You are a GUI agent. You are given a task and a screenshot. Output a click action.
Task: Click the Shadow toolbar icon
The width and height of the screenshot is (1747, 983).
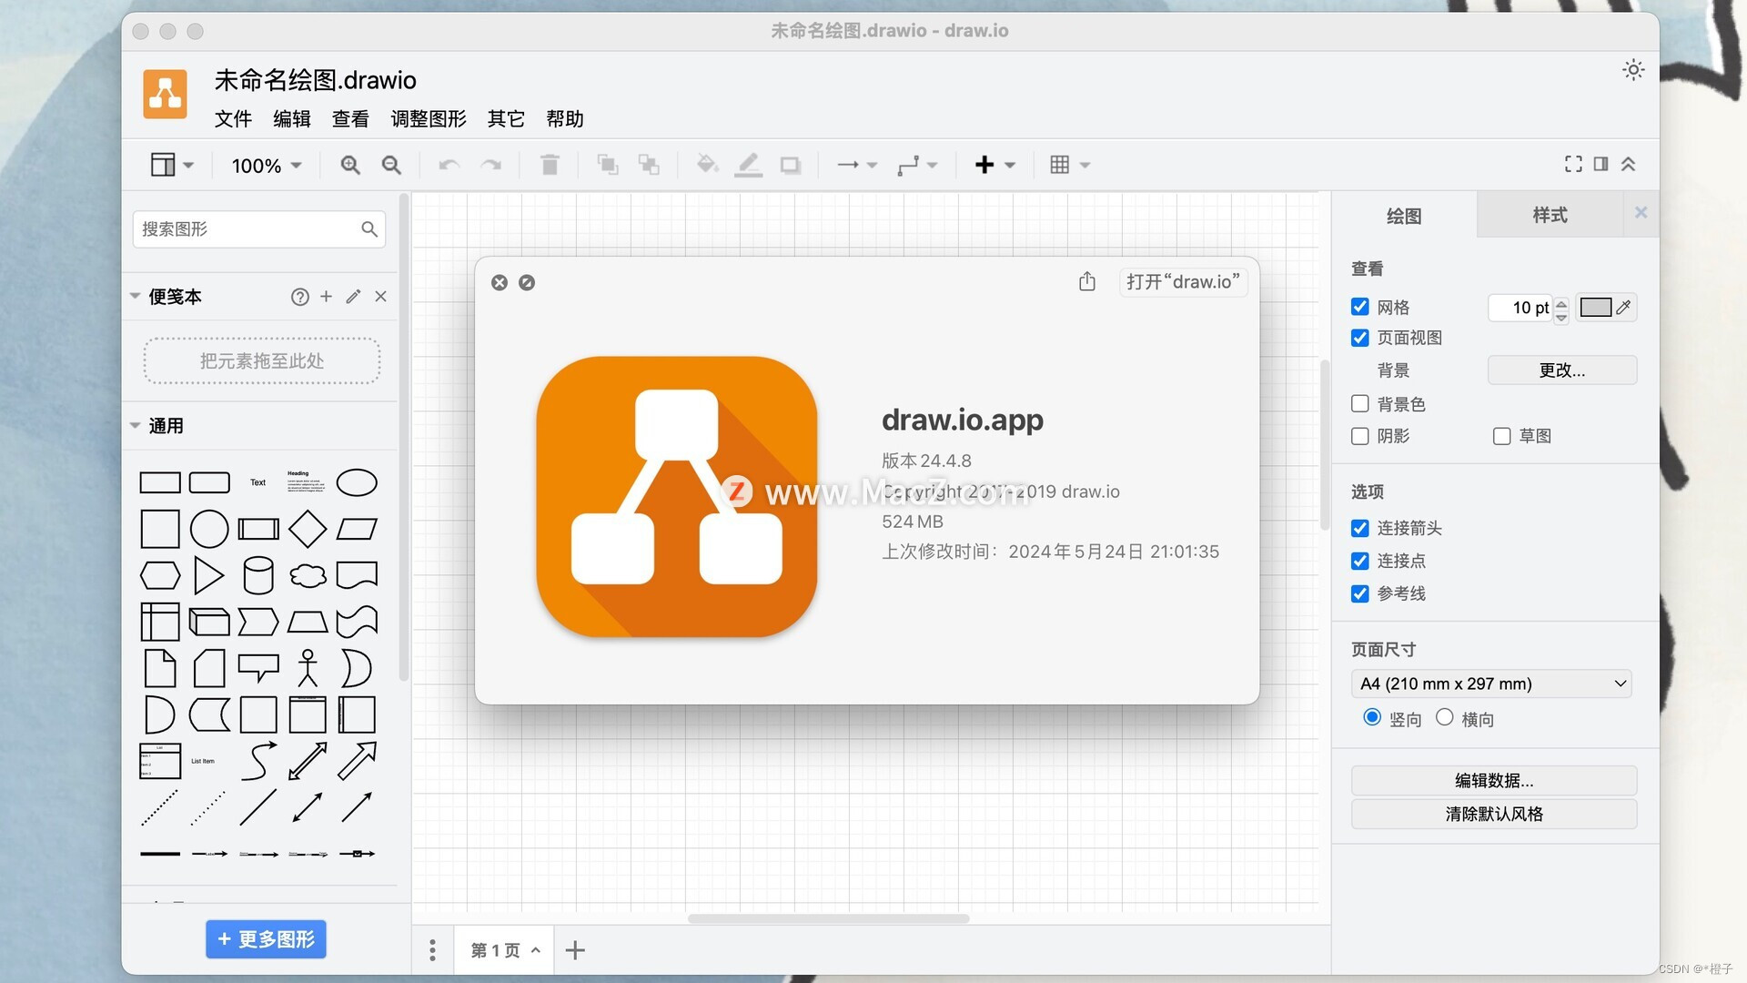[x=790, y=165]
